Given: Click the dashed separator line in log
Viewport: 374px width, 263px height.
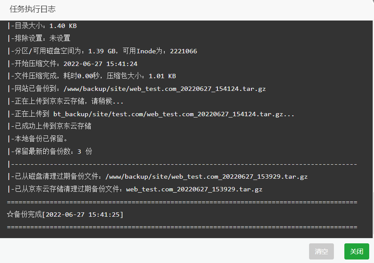Looking at the screenshot, I should coord(182,164).
